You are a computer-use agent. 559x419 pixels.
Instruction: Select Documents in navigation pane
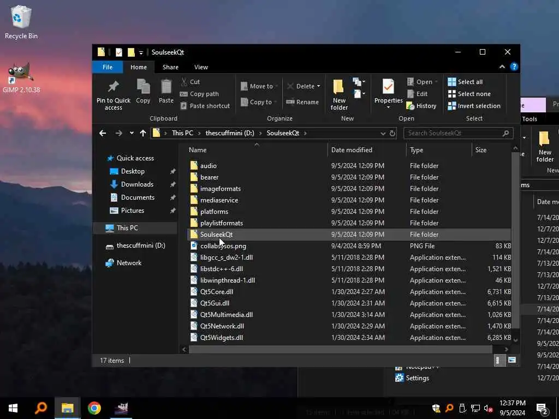tap(138, 197)
